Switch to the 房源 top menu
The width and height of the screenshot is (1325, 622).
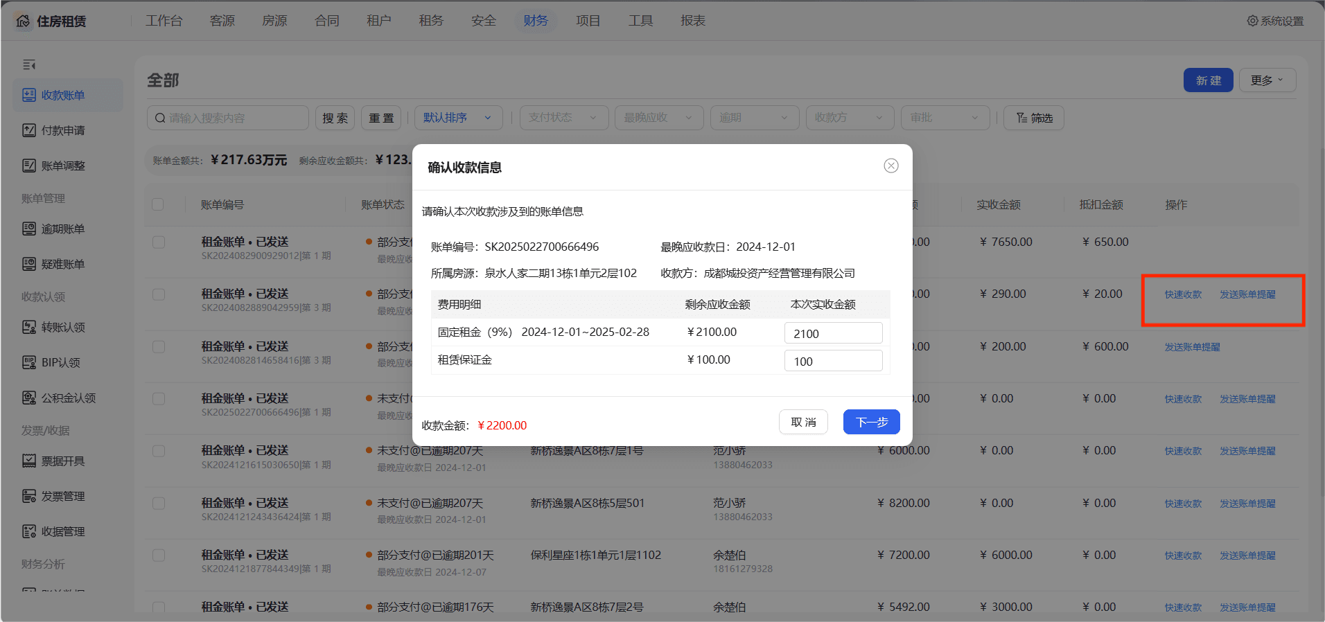[274, 21]
